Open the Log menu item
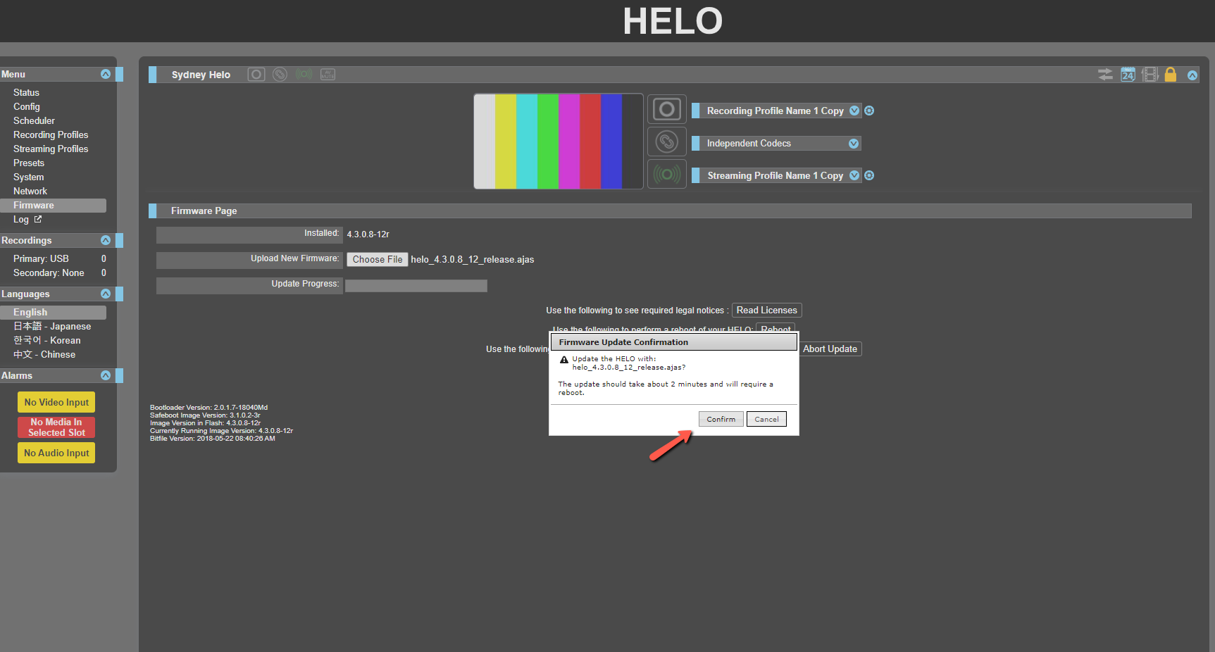Image resolution: width=1215 pixels, height=652 pixels. 21,219
